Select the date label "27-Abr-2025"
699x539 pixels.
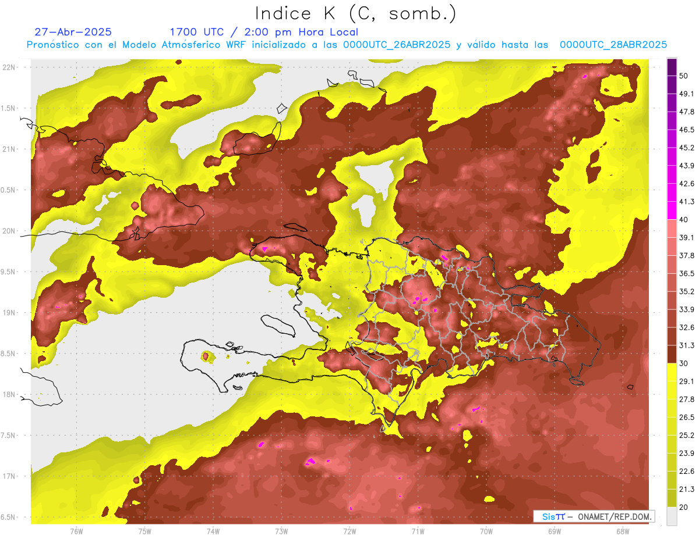73,32
